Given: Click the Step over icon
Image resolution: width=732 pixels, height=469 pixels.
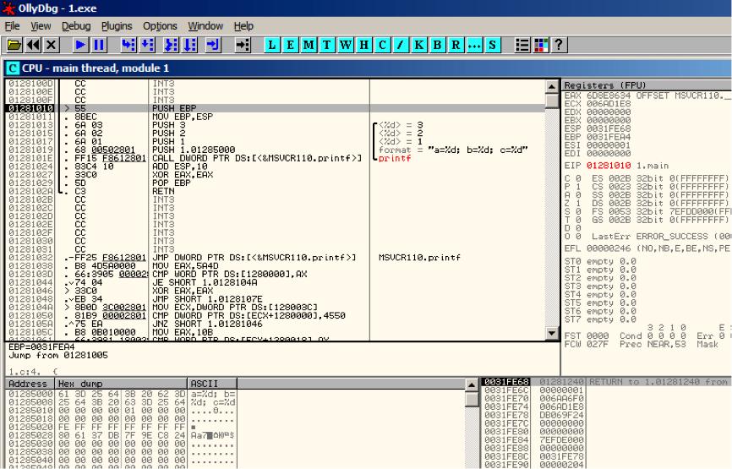Looking at the screenshot, I should click(148, 46).
